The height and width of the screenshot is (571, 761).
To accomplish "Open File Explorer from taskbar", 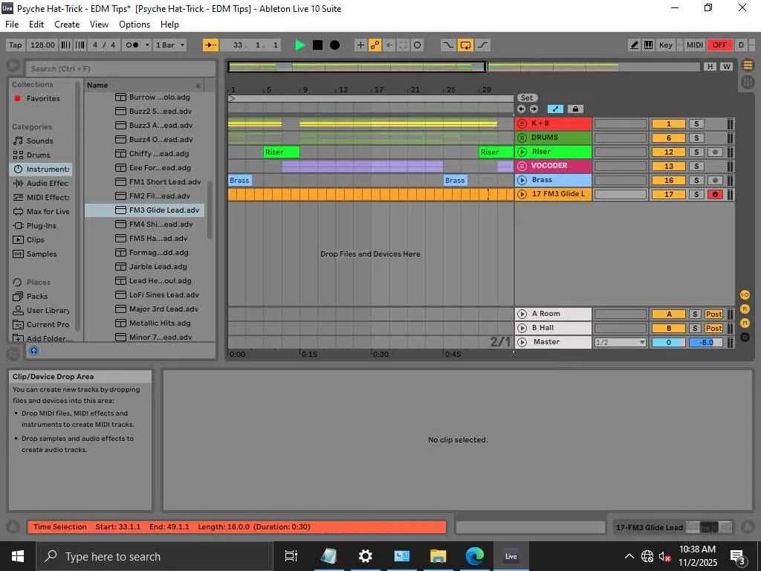I will click(438, 556).
